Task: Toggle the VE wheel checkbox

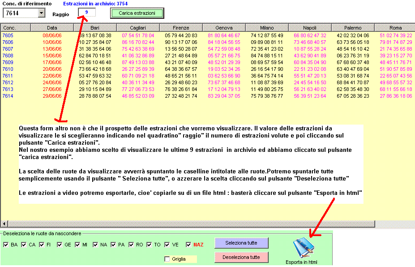Action: (167, 245)
